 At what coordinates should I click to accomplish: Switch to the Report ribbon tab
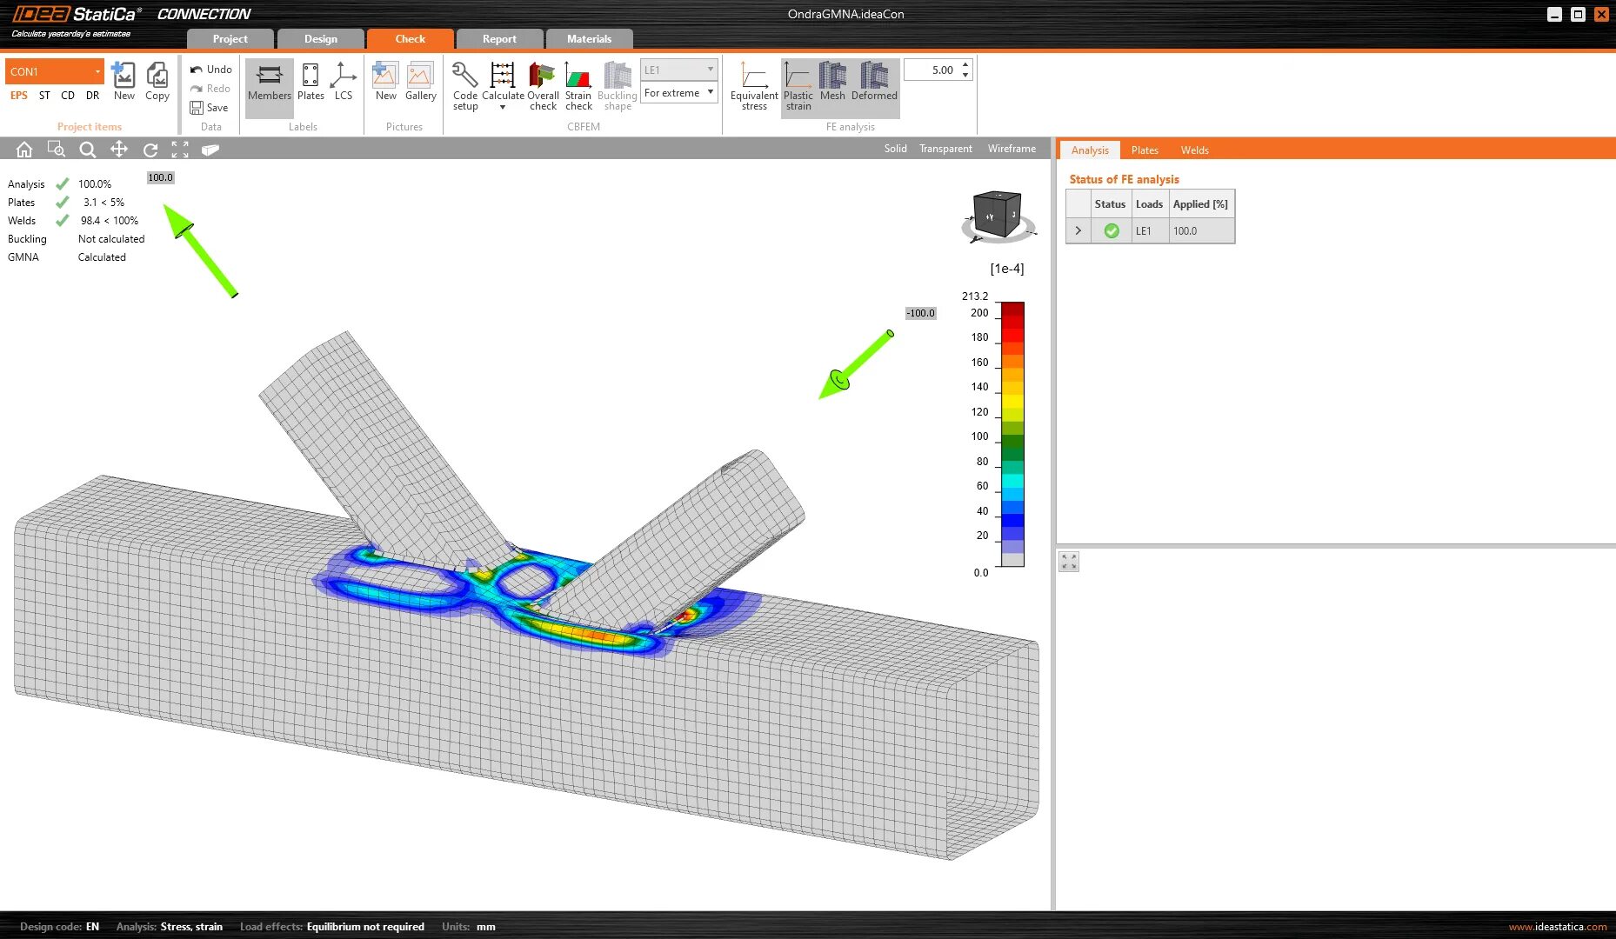pos(499,38)
